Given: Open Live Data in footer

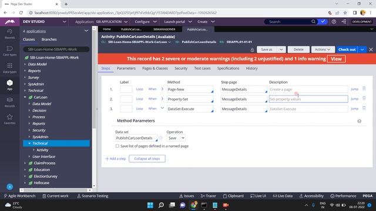Looking at the screenshot, I should (283, 196).
